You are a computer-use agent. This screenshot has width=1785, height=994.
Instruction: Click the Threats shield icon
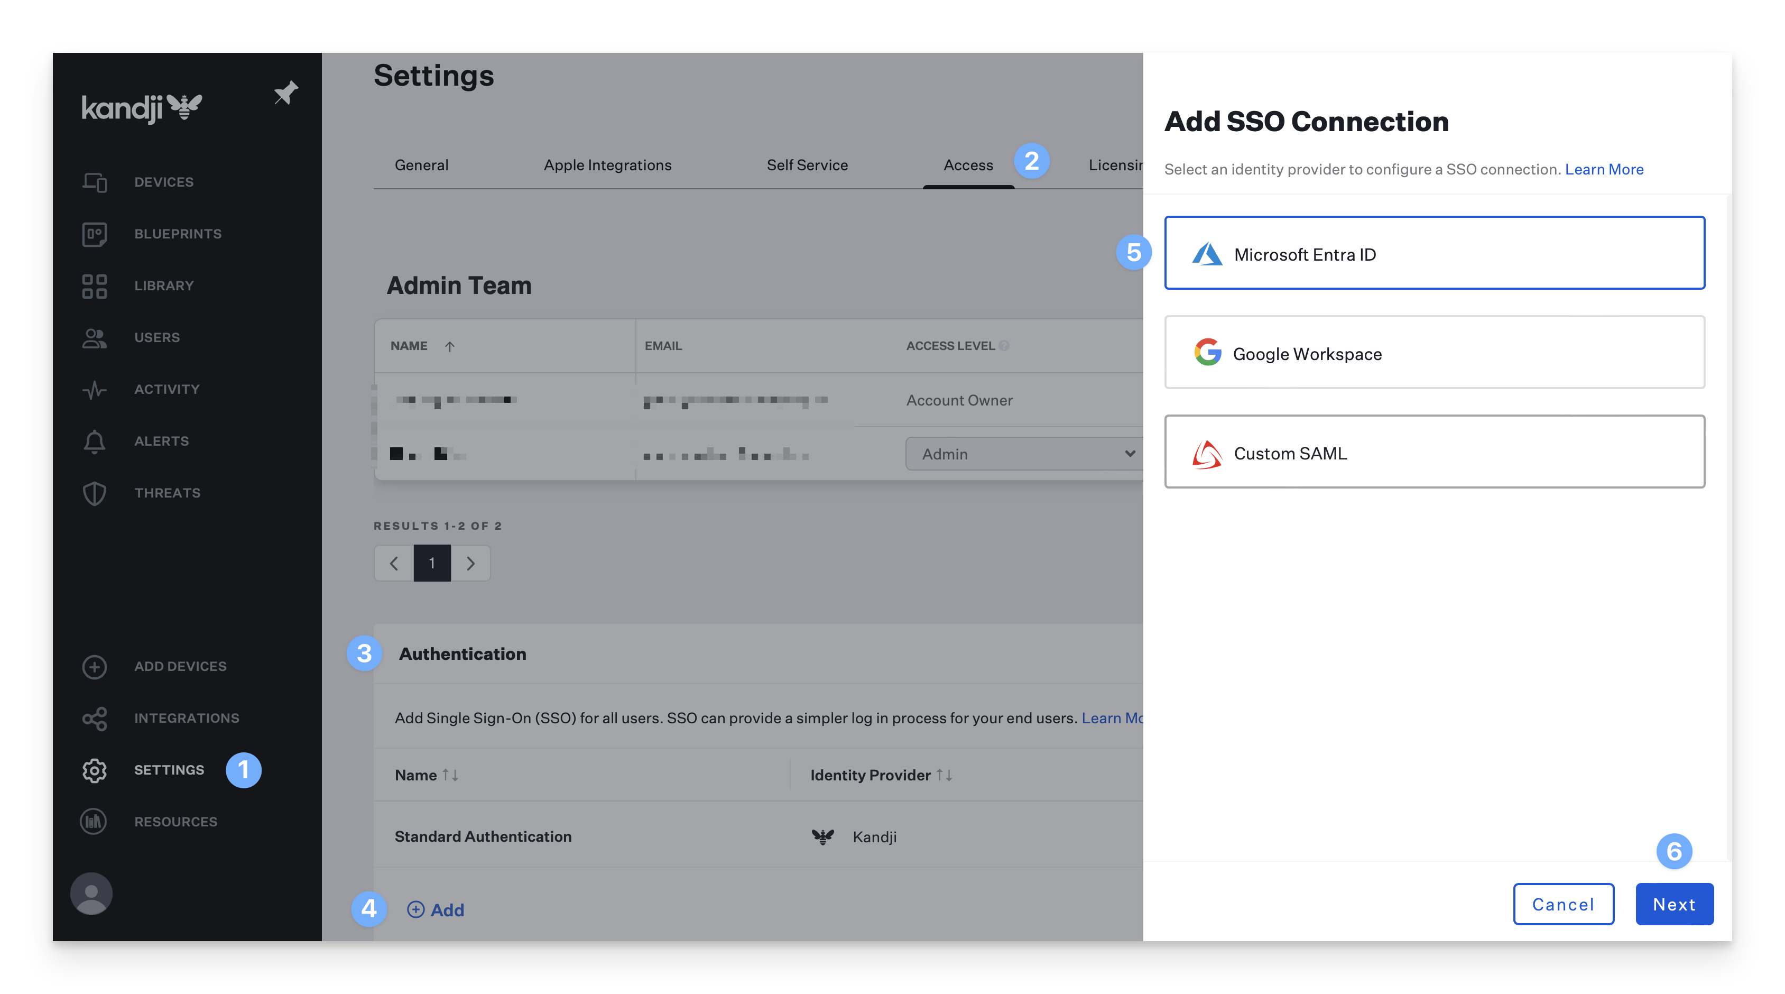[94, 493]
